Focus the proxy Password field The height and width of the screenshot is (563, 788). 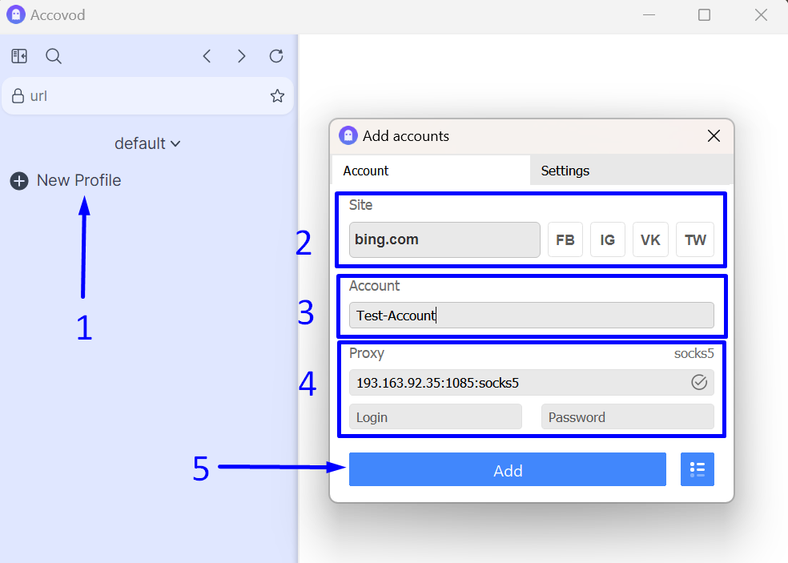(x=627, y=416)
